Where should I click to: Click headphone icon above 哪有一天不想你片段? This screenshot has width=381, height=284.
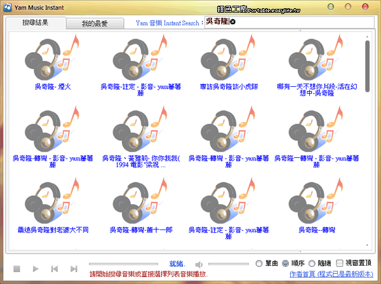tap(316, 58)
